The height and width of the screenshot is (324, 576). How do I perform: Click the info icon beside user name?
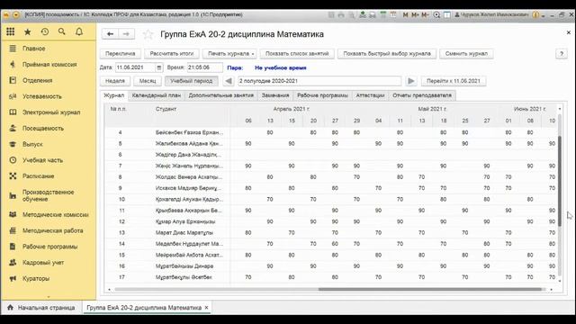pyautogui.click(x=535, y=15)
